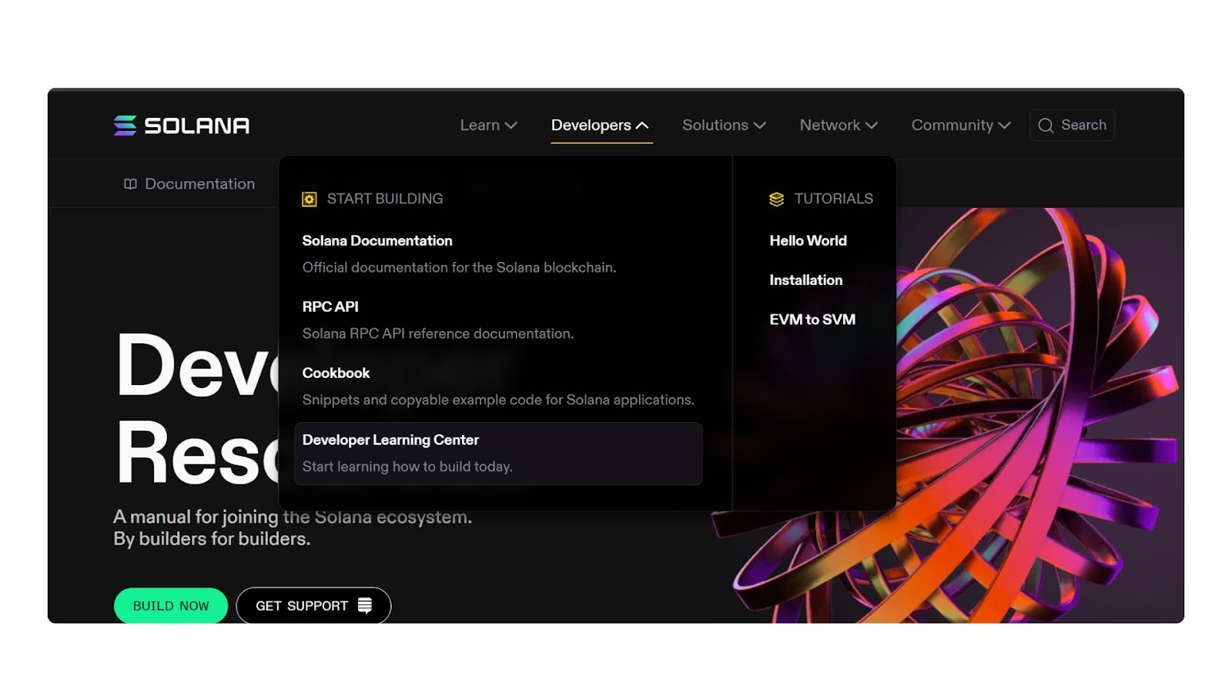Click the Tutorials stack icon
The image size is (1232, 693).
pyautogui.click(x=776, y=199)
